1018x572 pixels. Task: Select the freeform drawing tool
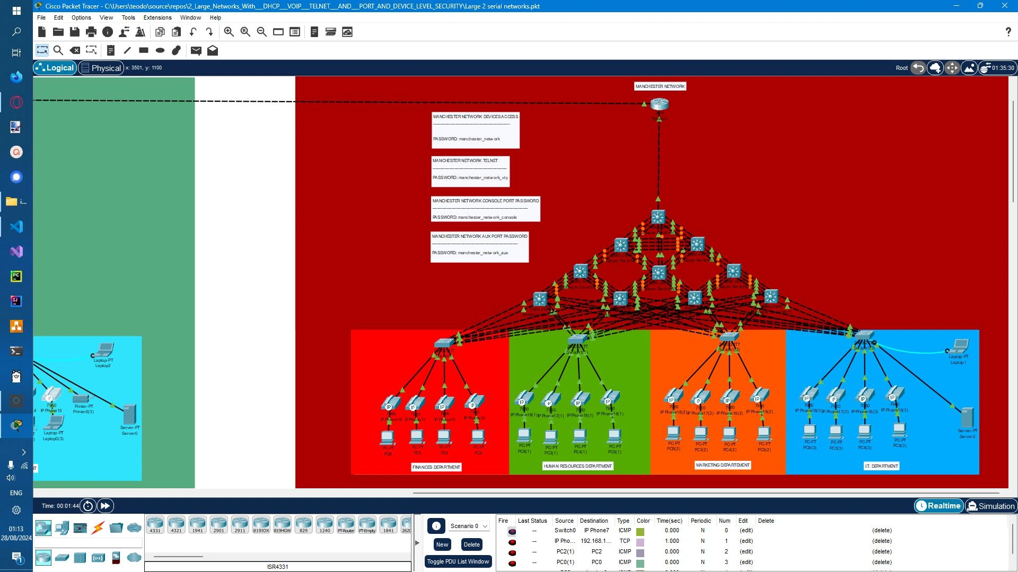(177, 50)
